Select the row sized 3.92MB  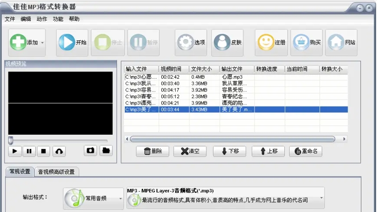pyautogui.click(x=236, y=90)
